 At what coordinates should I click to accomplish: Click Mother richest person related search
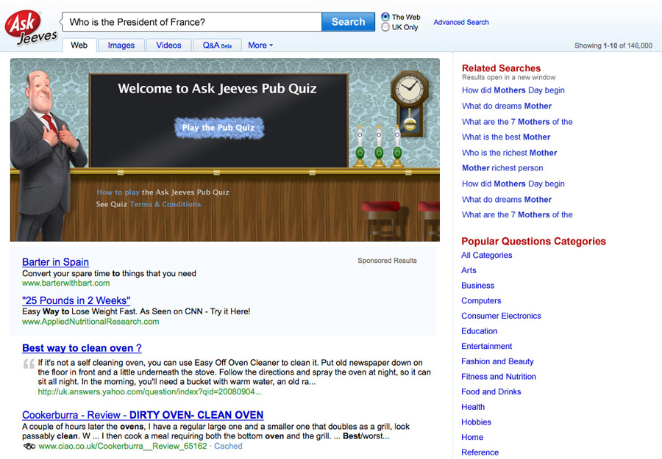(502, 167)
